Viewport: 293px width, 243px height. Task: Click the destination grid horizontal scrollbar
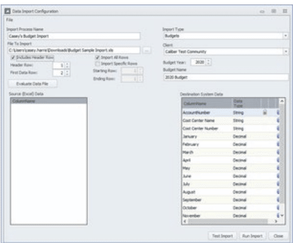point(228,221)
